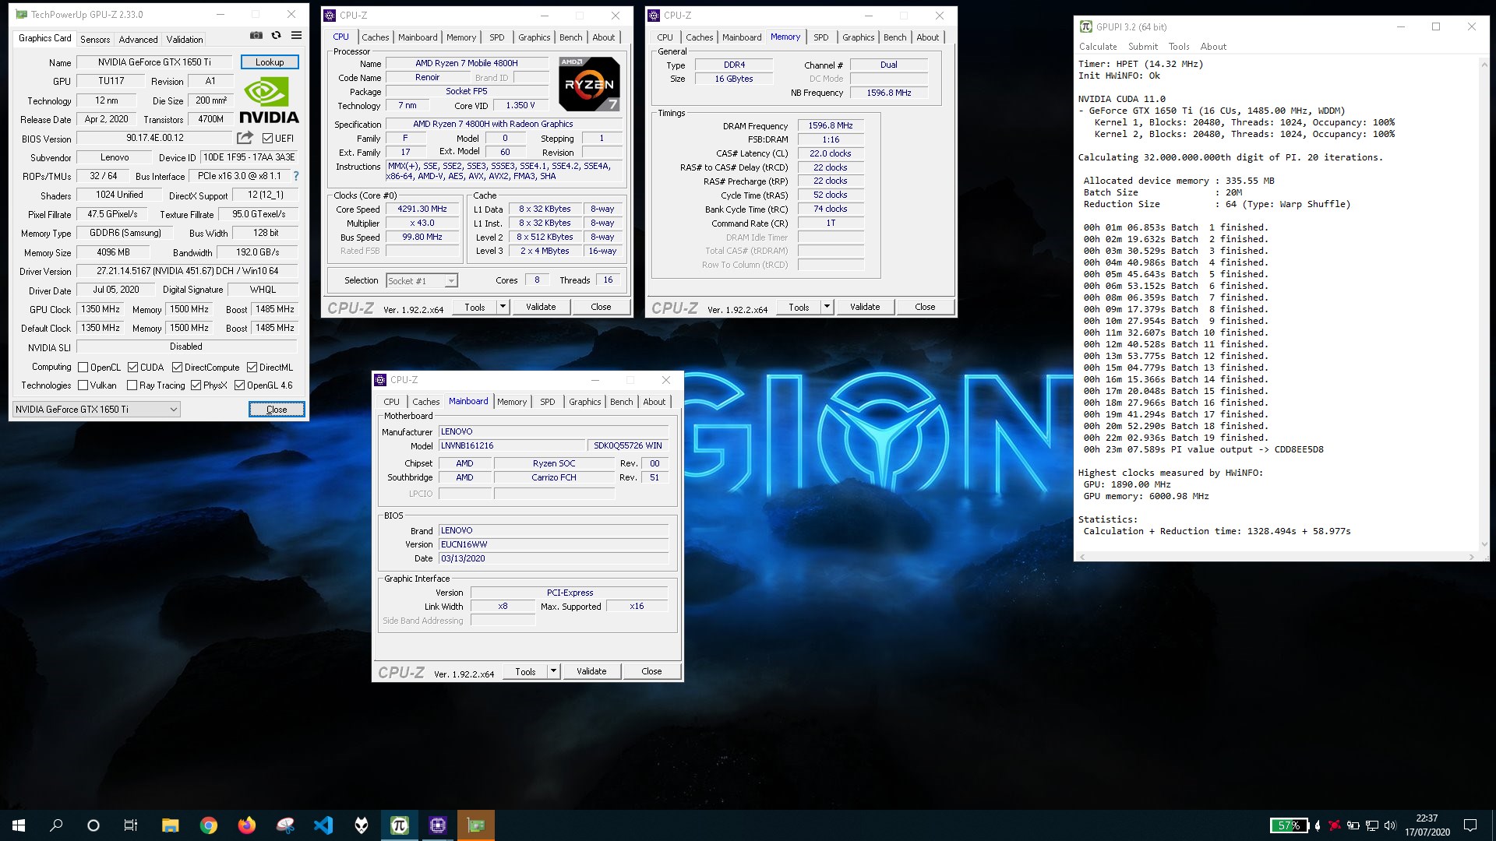Open Visual Studio Code from taskbar
This screenshot has height=841, width=1496.
click(x=323, y=825)
